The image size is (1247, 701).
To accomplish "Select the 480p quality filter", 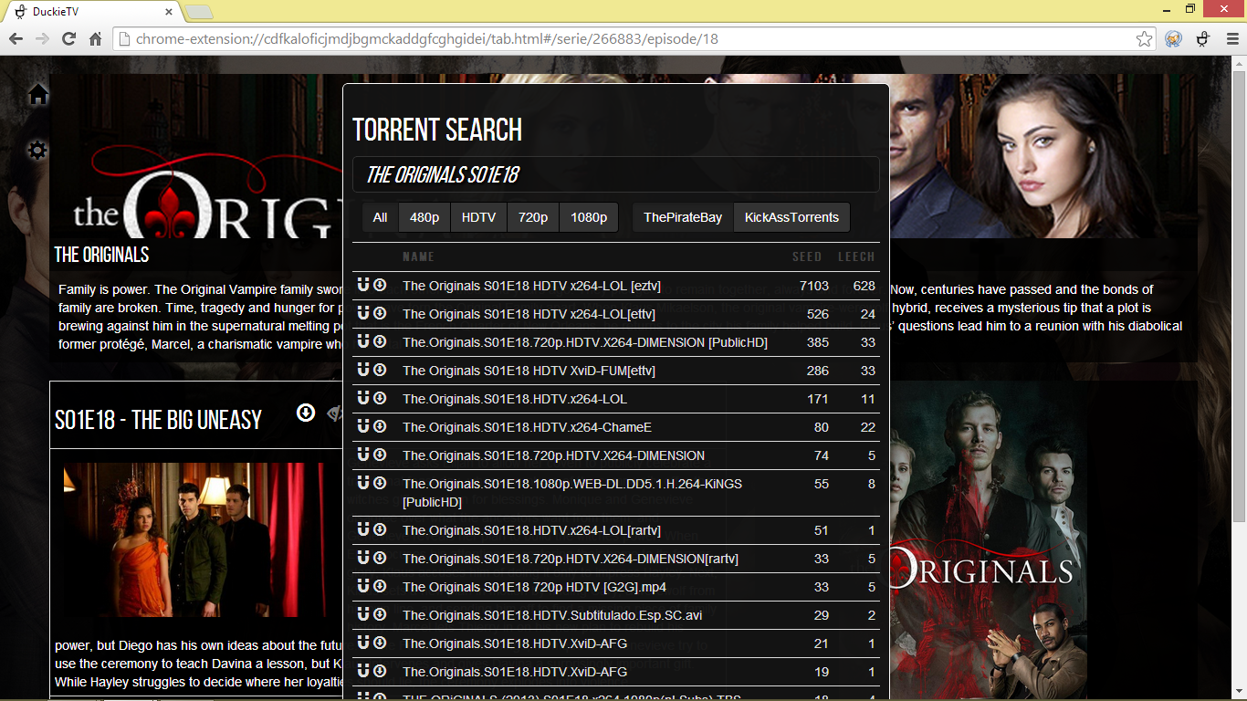I will [x=424, y=217].
